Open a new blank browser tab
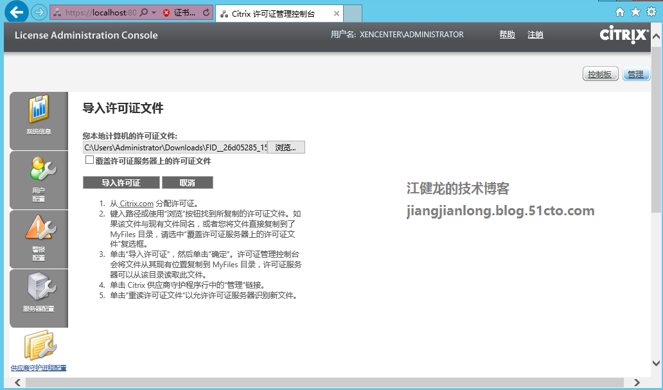Viewport: 663px width, 390px height. [x=353, y=13]
